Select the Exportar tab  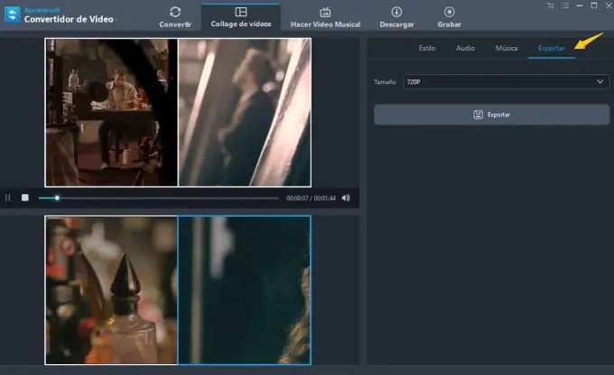click(552, 49)
